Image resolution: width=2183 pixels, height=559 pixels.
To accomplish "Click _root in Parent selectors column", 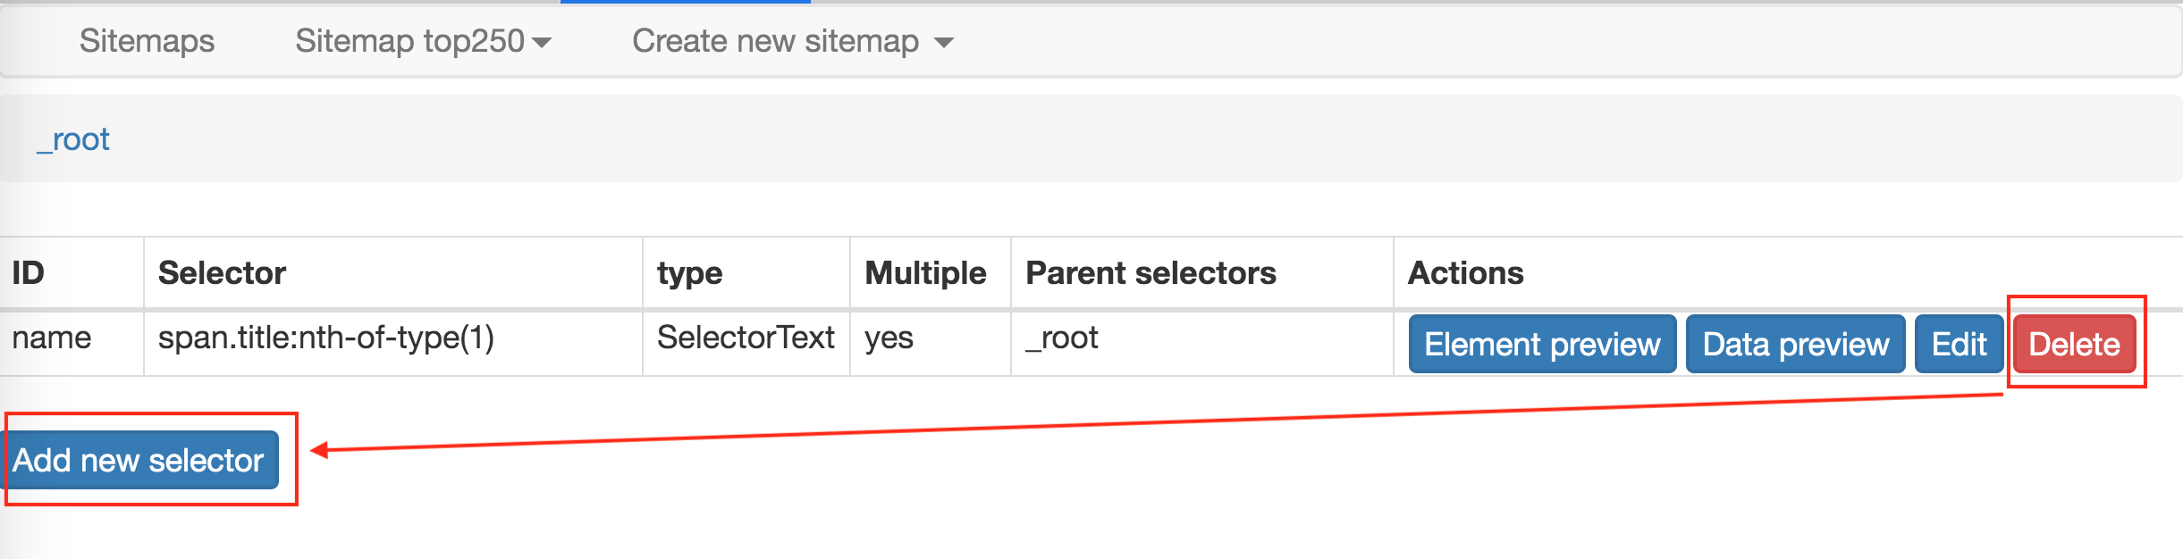I will tap(1061, 338).
